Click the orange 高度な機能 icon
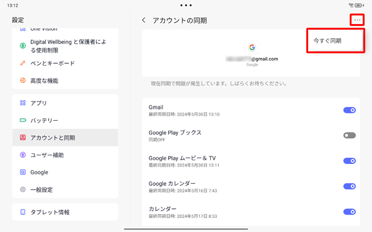 point(23,80)
